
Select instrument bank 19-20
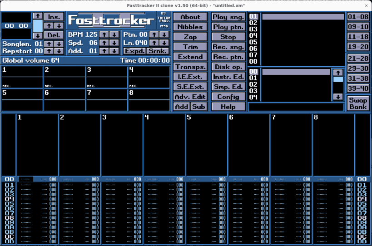click(358, 47)
